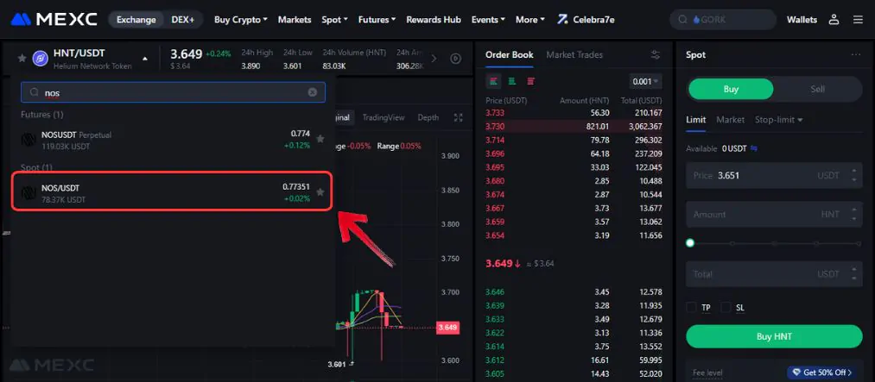
Task: Open the hamburger menu icon
Action: 858,20
